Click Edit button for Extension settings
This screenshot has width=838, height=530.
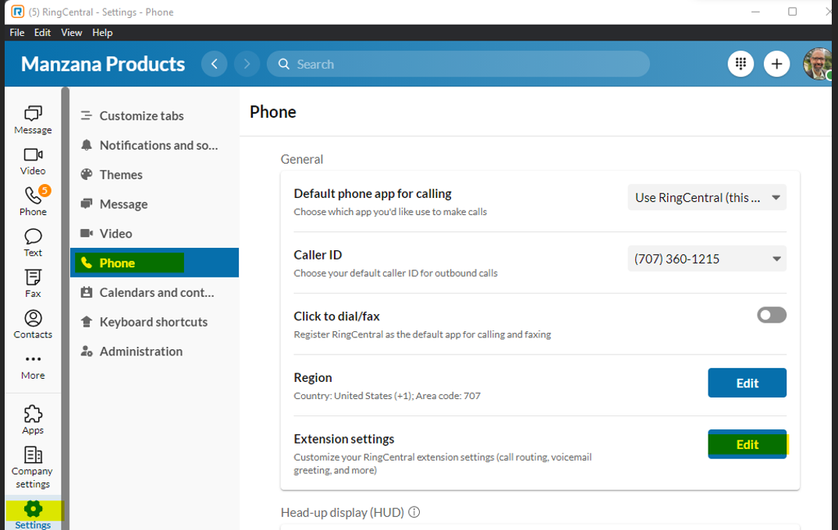[x=747, y=444]
